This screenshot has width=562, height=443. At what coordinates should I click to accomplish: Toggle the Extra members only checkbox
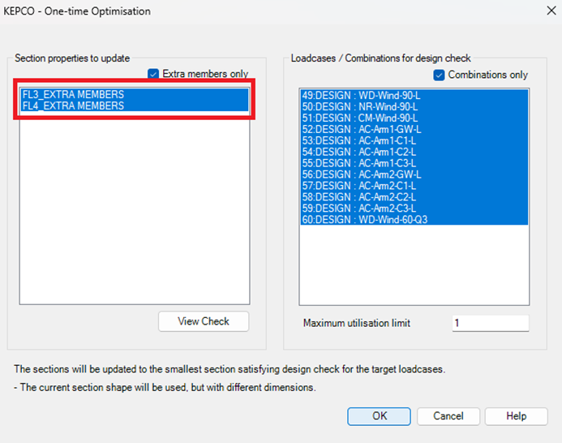pyautogui.click(x=153, y=74)
